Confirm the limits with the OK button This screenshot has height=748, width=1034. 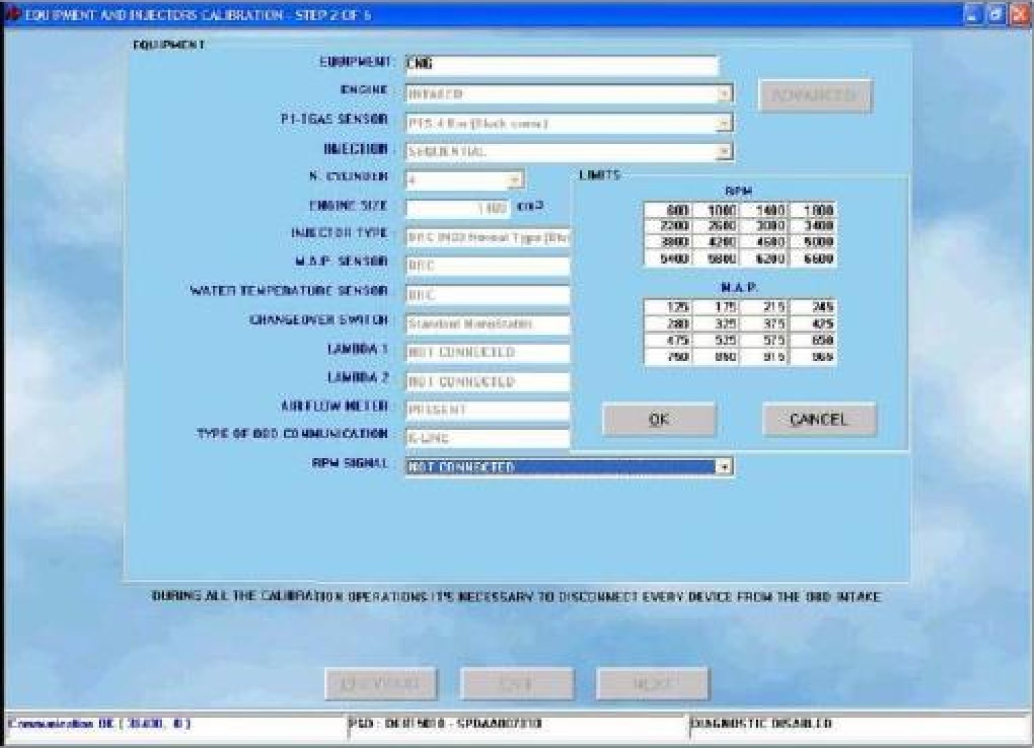pos(659,419)
